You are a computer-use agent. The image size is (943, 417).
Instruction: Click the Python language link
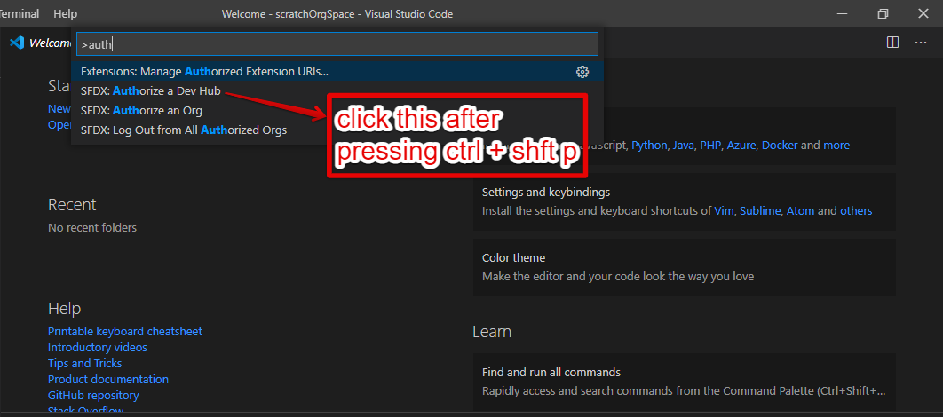pyautogui.click(x=649, y=146)
